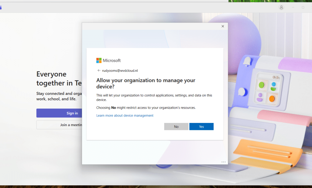Click the white bell in the illustration
This screenshot has width=312, height=188.
tap(246, 61)
